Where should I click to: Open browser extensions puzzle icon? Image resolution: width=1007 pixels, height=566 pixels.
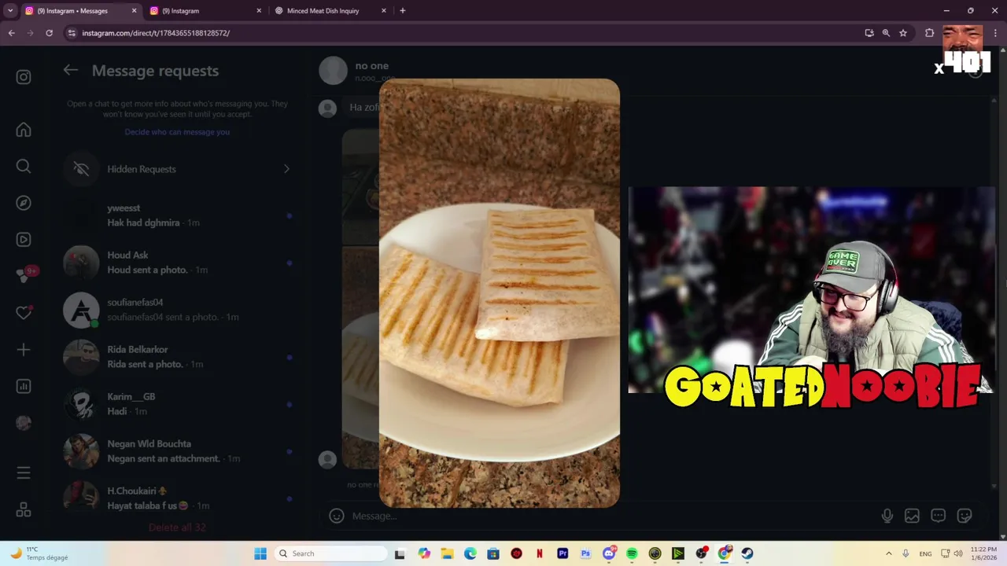click(x=929, y=33)
